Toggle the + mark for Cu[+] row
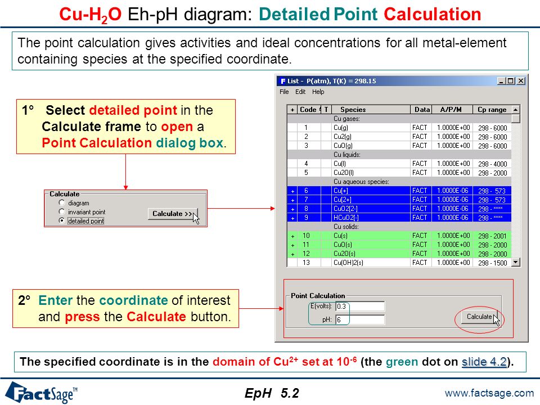Screen dimensions: 540x405 [292, 191]
